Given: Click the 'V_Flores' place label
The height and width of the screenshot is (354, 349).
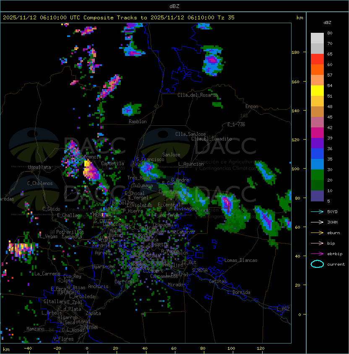Looking at the screenshot, I should pyautogui.click(x=63, y=339).
